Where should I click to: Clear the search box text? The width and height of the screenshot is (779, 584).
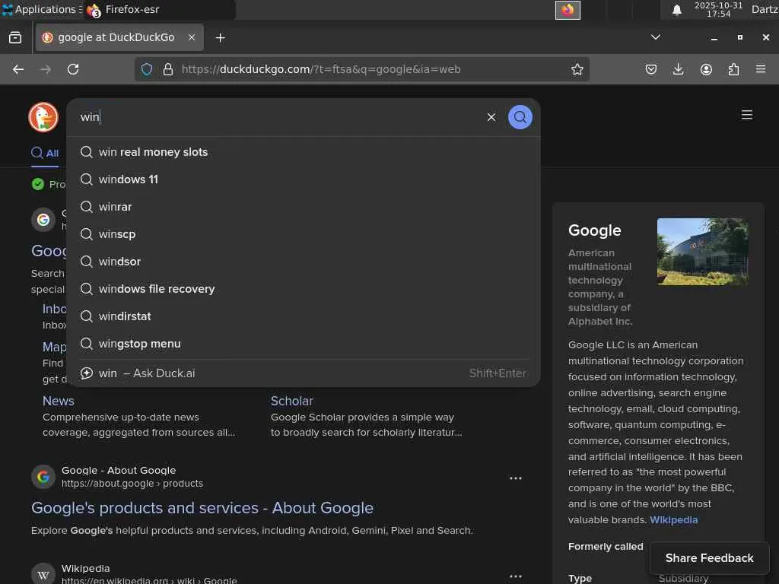[491, 117]
